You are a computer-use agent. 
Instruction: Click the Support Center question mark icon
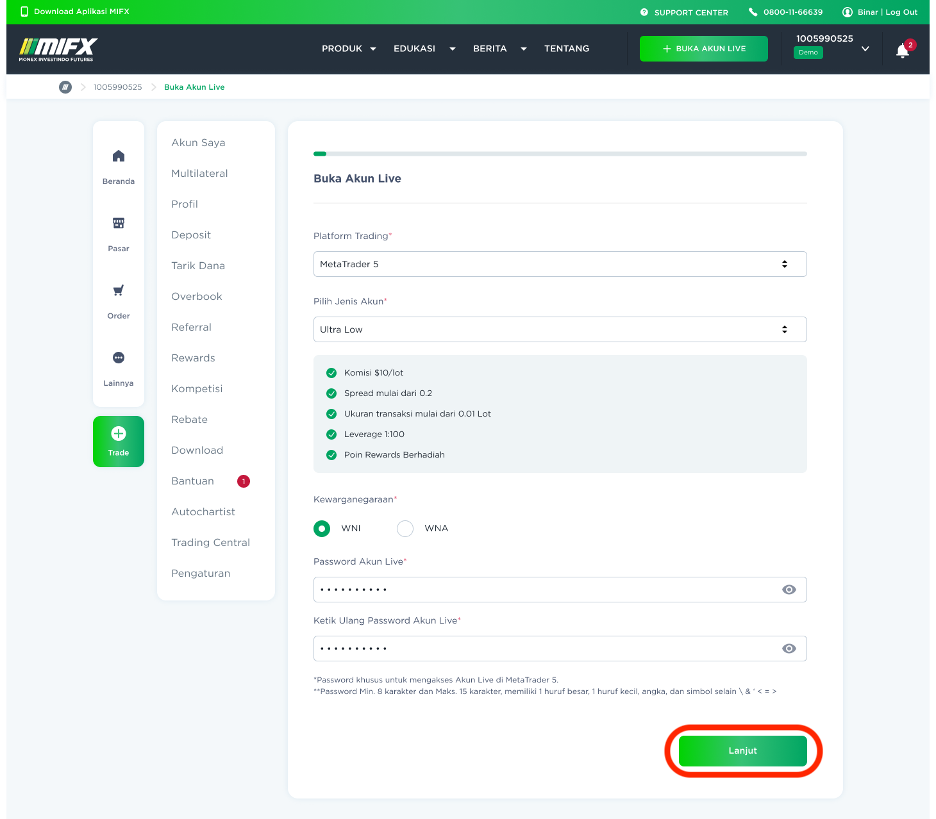[643, 12]
